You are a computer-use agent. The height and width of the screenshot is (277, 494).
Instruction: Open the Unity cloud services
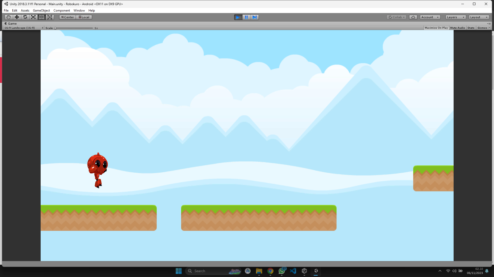coord(413,17)
